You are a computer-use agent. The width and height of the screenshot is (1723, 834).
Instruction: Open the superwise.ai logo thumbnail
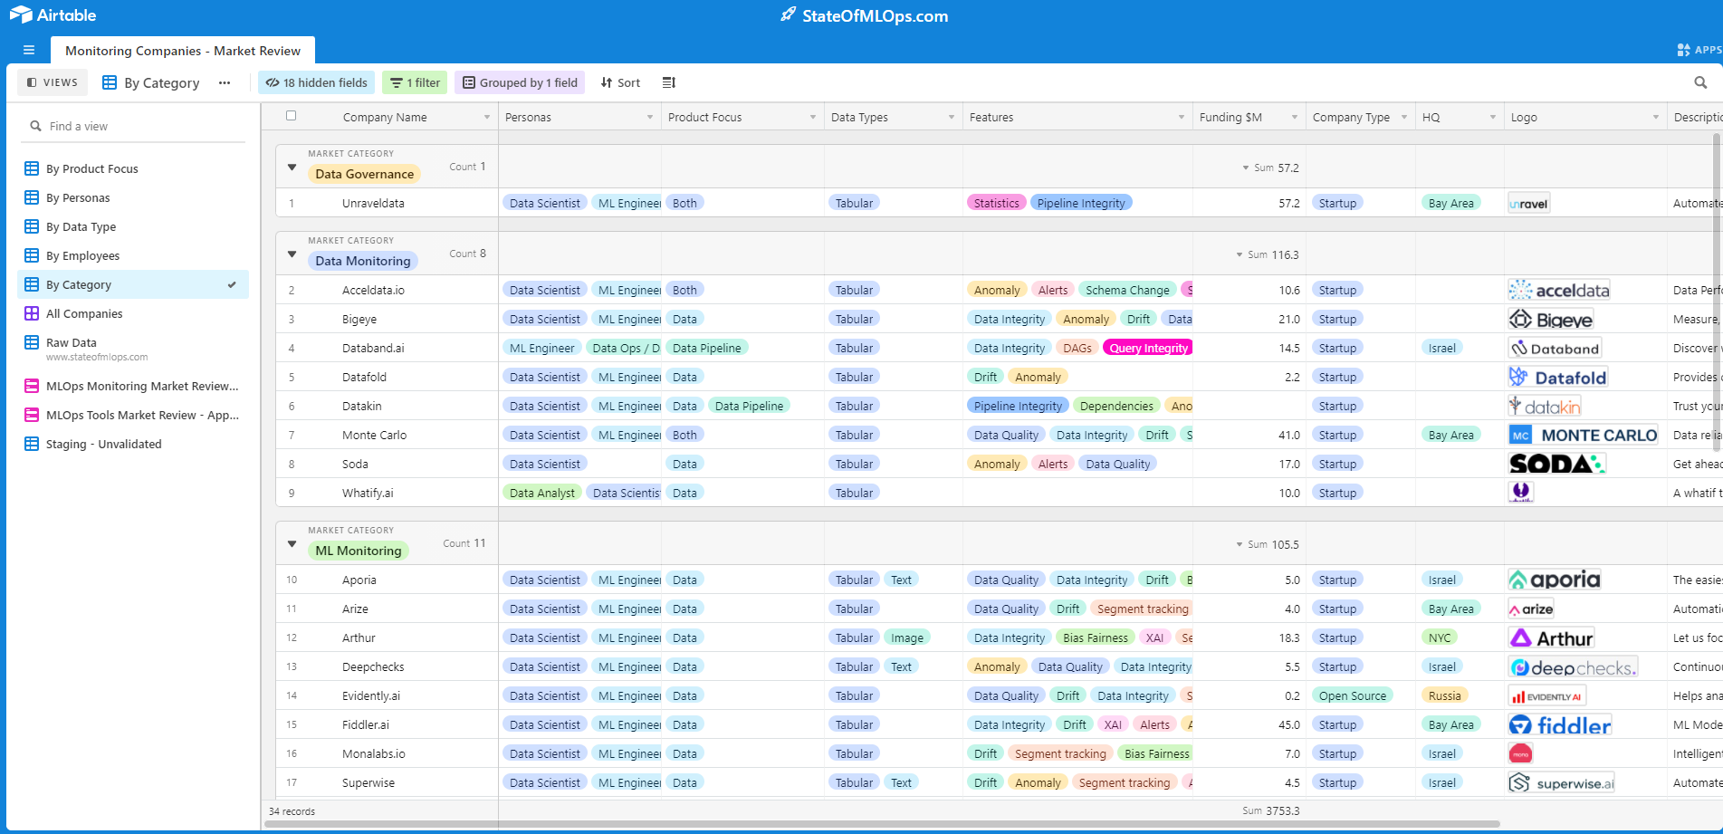coord(1562,782)
